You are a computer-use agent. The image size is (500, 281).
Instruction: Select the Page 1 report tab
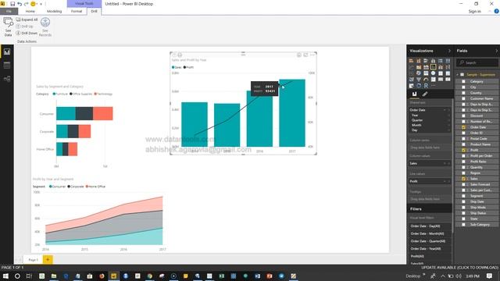[x=33, y=260]
